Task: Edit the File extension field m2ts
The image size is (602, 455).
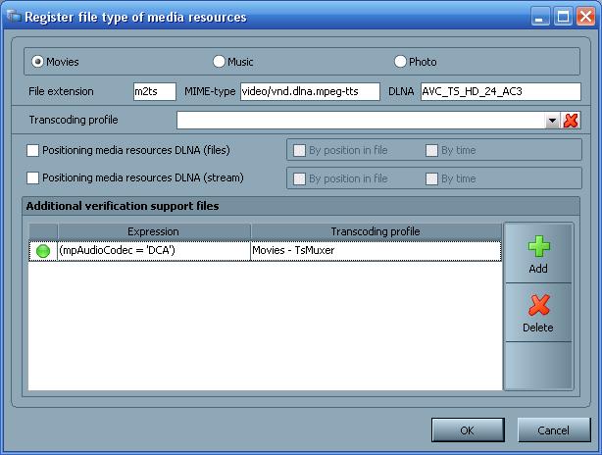Action: point(154,91)
